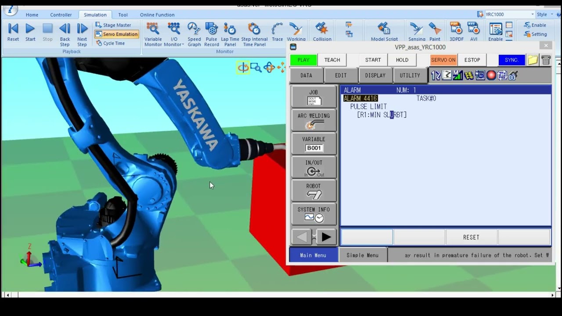
Task: Switch to Online Function tab
Action: click(157, 14)
